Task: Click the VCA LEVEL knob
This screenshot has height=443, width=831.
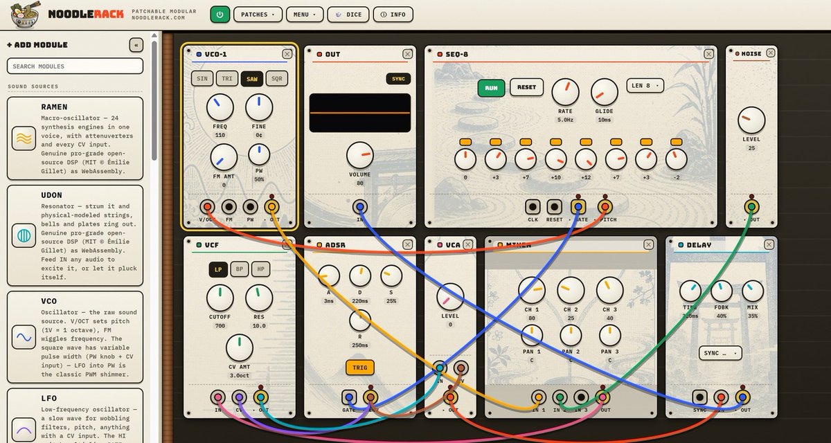Action: 450,298
